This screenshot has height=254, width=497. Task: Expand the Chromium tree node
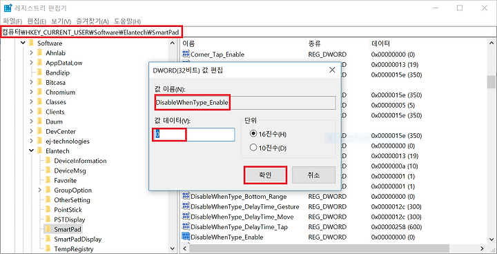tap(31, 92)
